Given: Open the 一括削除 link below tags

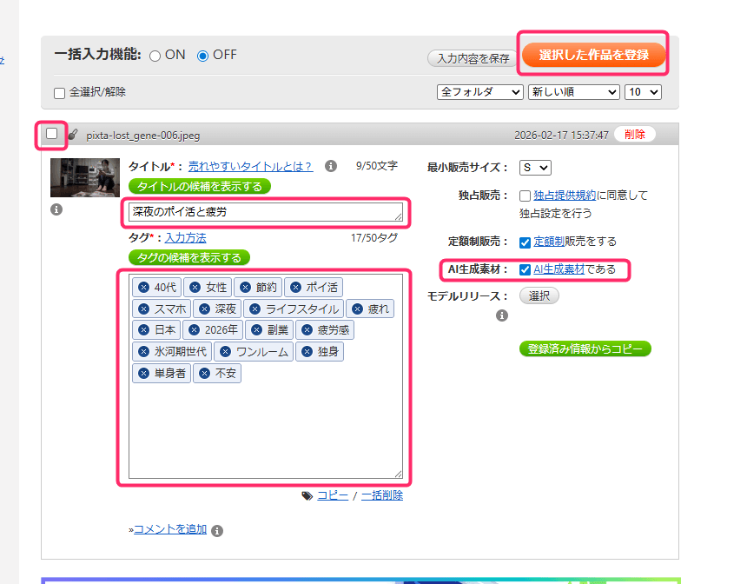Looking at the screenshot, I should [x=382, y=495].
